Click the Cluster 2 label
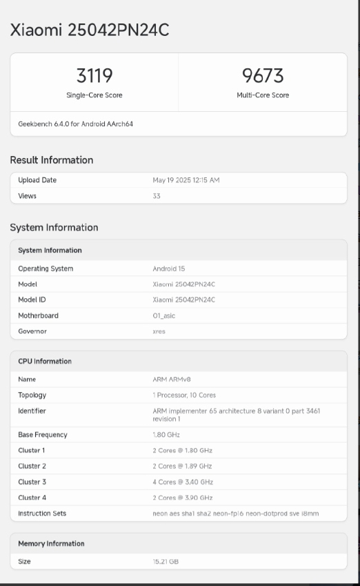Screen dimensions: 360x586 [x=32, y=467]
